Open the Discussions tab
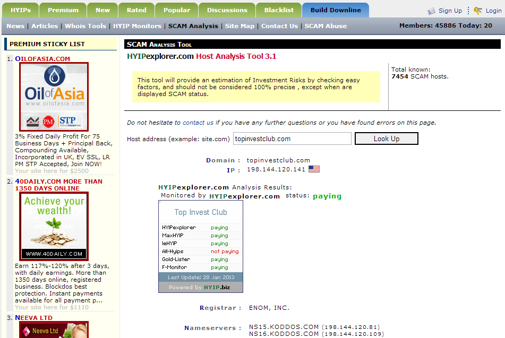The width and height of the screenshot is (505, 338). 227,10
